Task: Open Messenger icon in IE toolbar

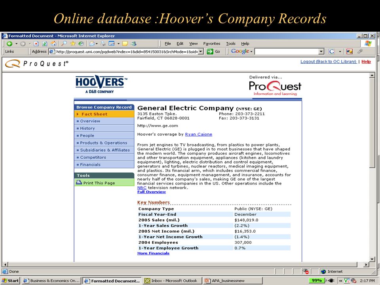Action: pos(133,44)
